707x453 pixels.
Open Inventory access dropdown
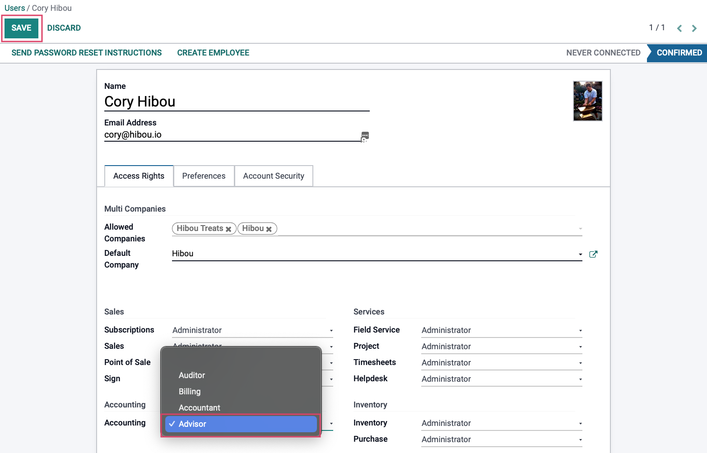pos(502,423)
